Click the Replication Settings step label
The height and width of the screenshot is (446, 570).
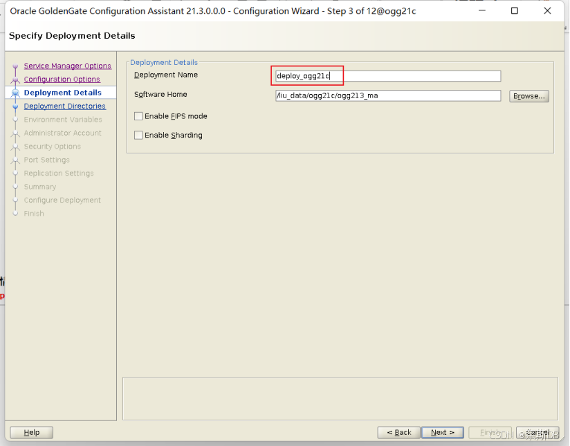point(59,174)
